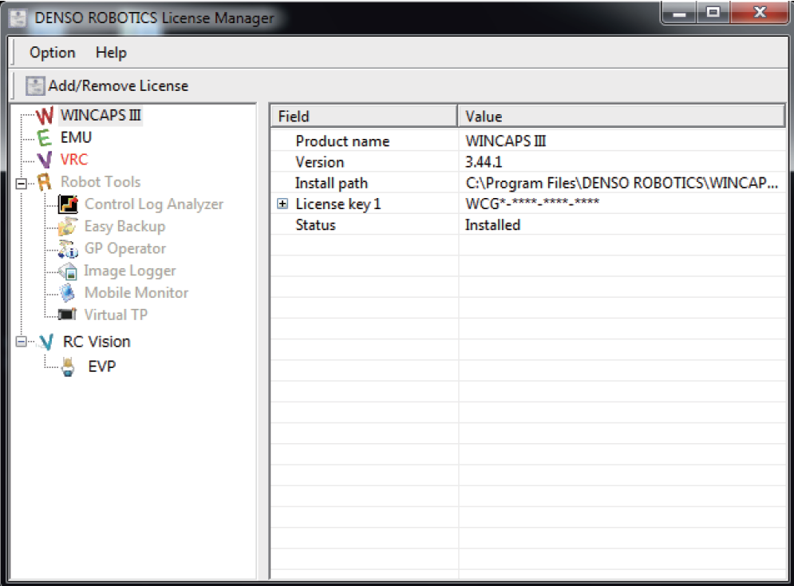Select Image Logger label in tree

pos(129,271)
